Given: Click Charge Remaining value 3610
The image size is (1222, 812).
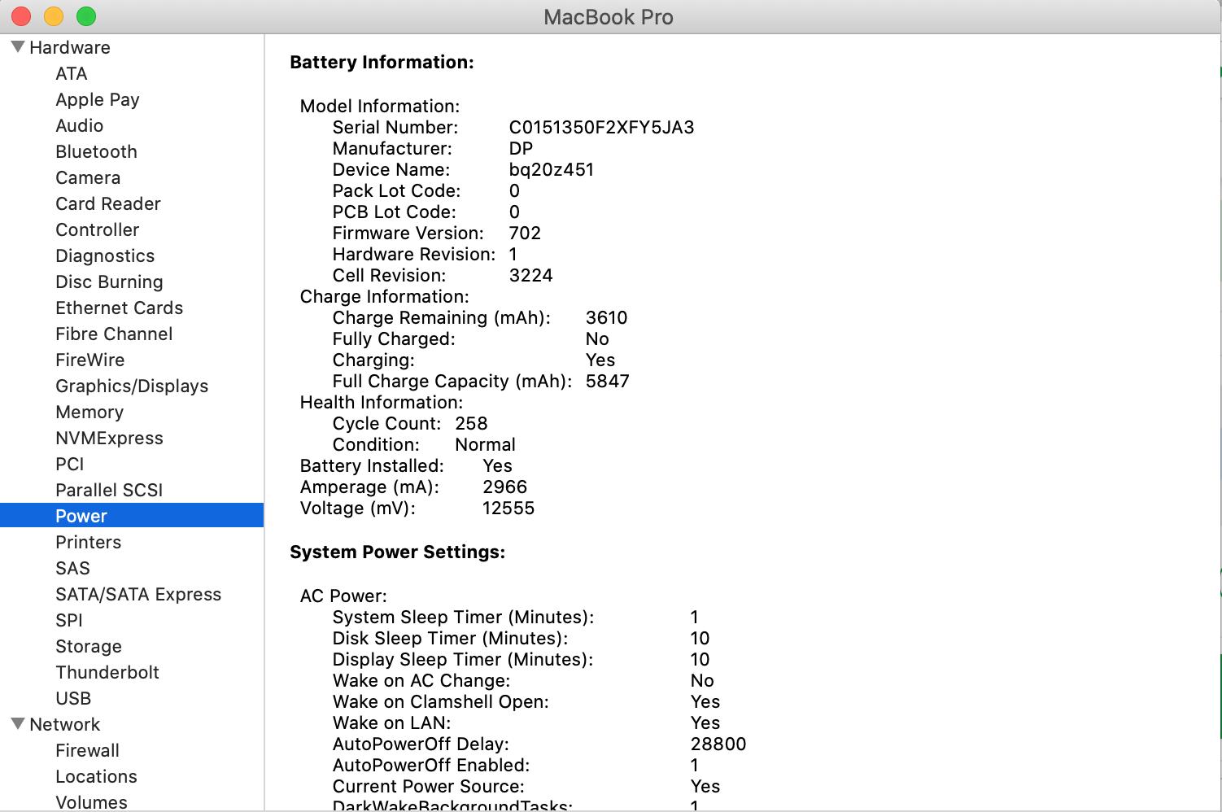Looking at the screenshot, I should (x=607, y=317).
